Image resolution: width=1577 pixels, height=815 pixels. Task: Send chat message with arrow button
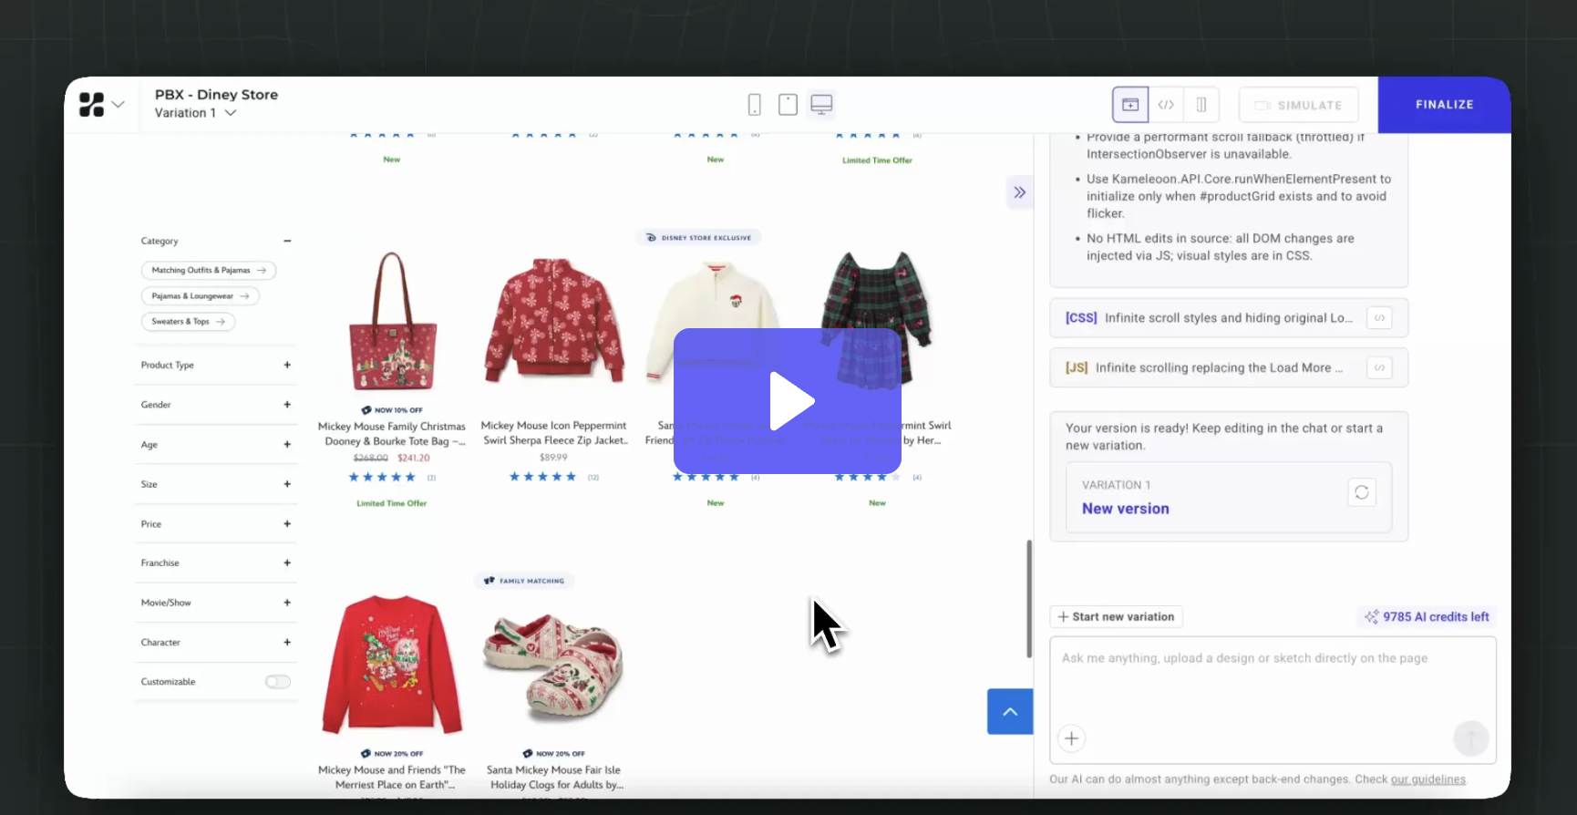click(1470, 738)
